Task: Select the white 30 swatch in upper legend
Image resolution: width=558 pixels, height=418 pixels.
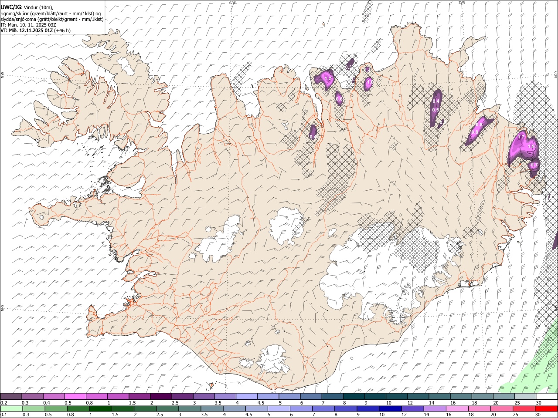Action: tap(546, 397)
